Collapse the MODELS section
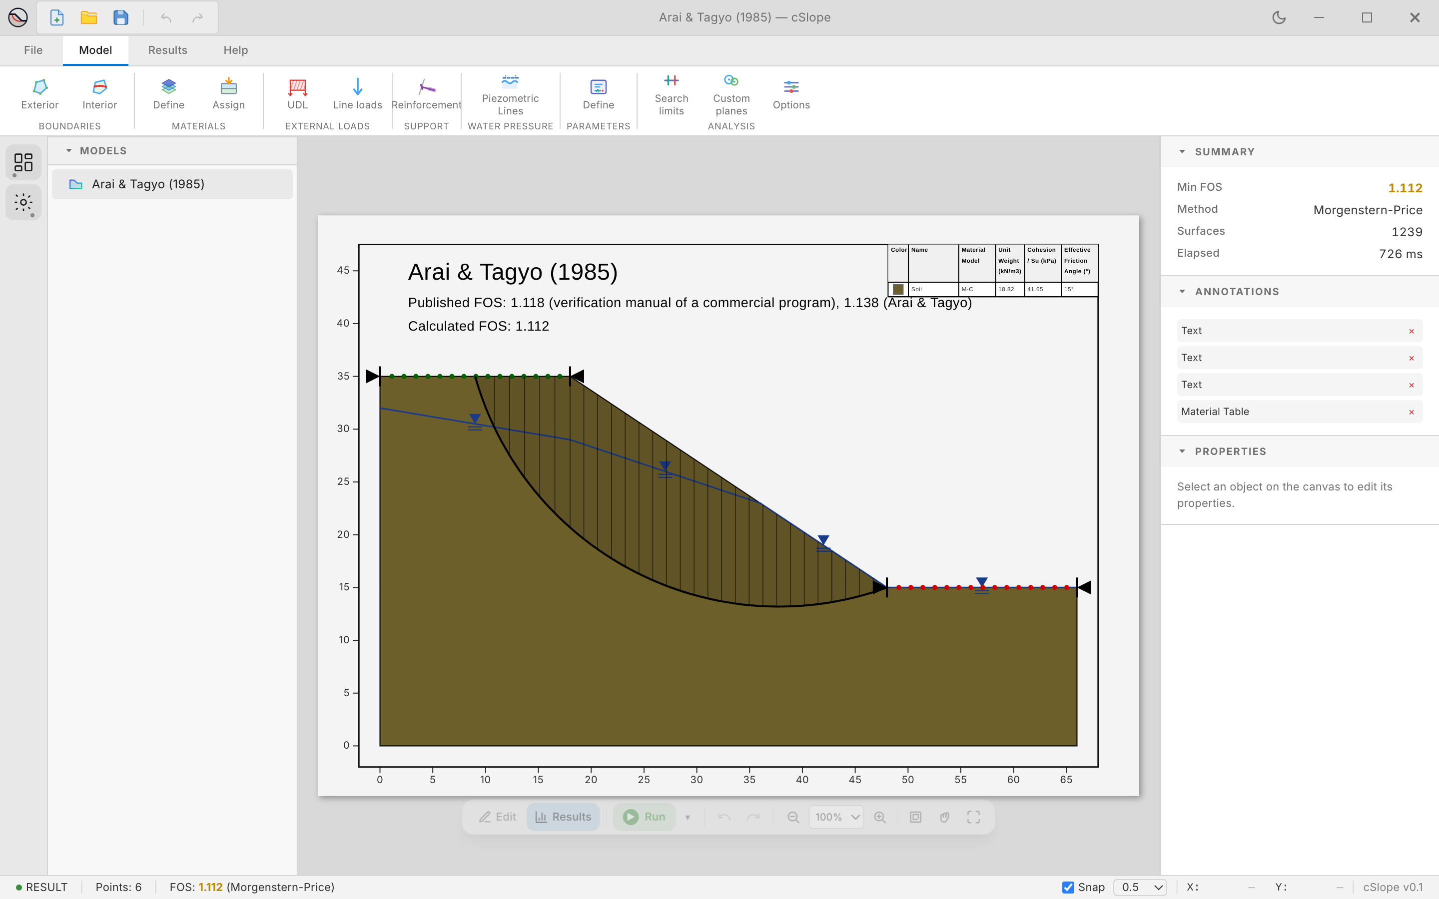Image resolution: width=1439 pixels, height=899 pixels. tap(69, 150)
